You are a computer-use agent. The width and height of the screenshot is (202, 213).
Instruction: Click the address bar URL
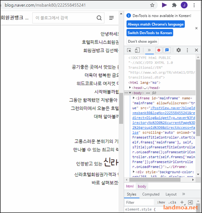[45, 5]
